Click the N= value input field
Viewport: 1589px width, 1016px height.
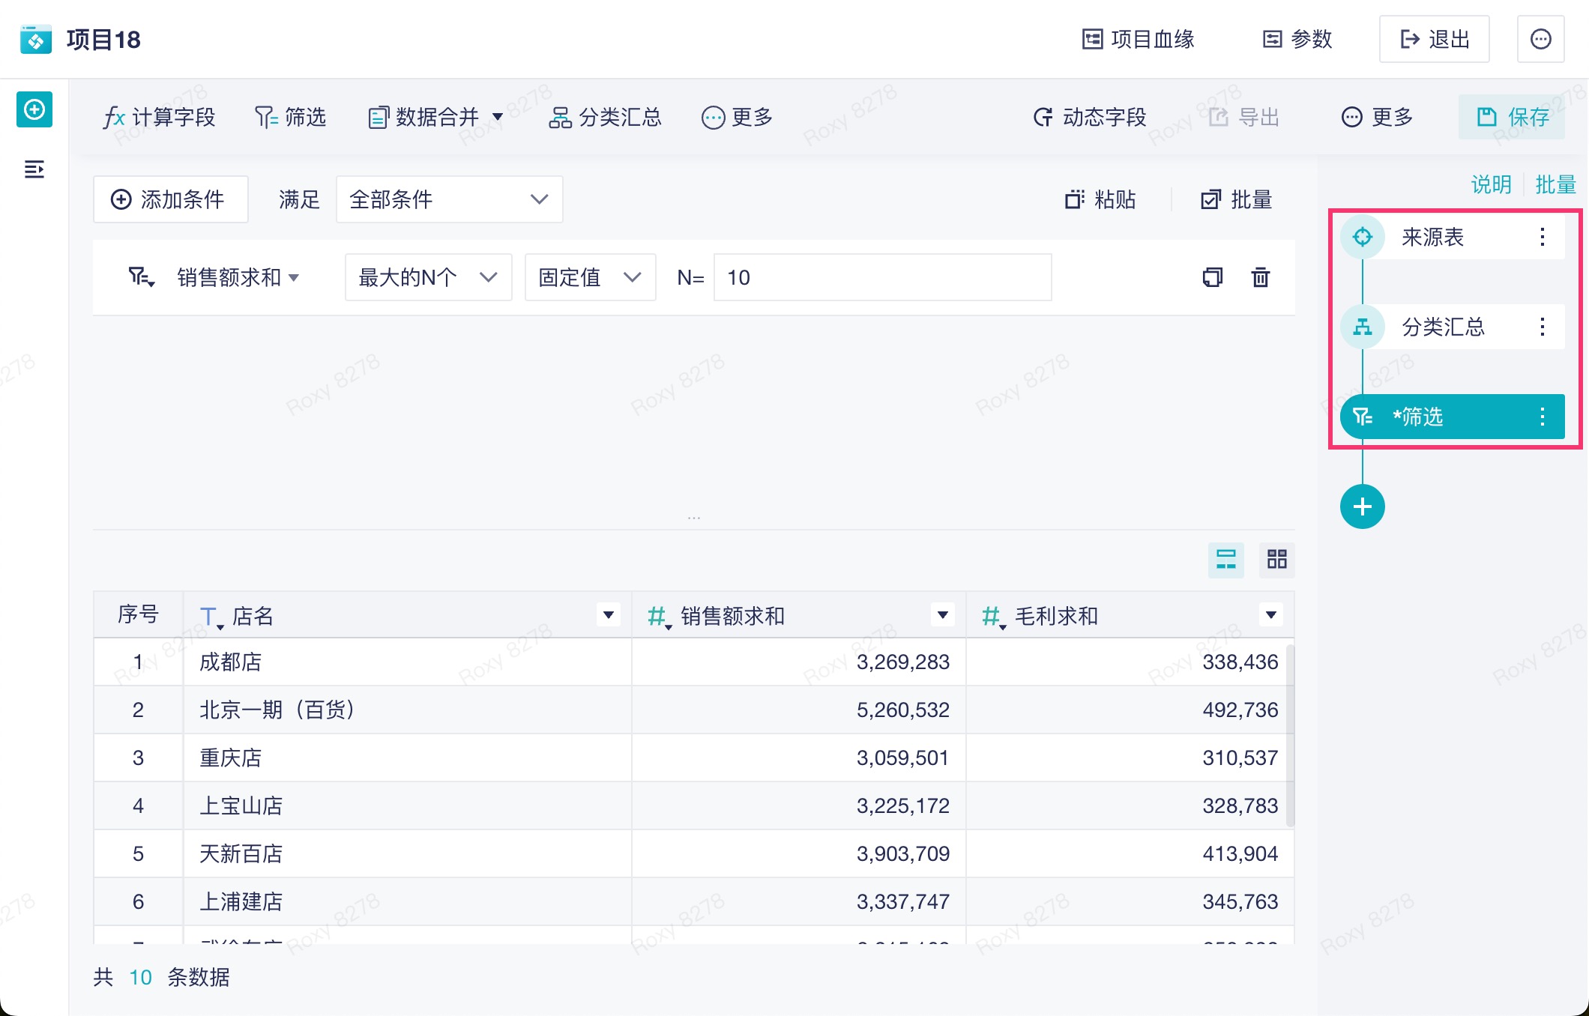click(882, 277)
